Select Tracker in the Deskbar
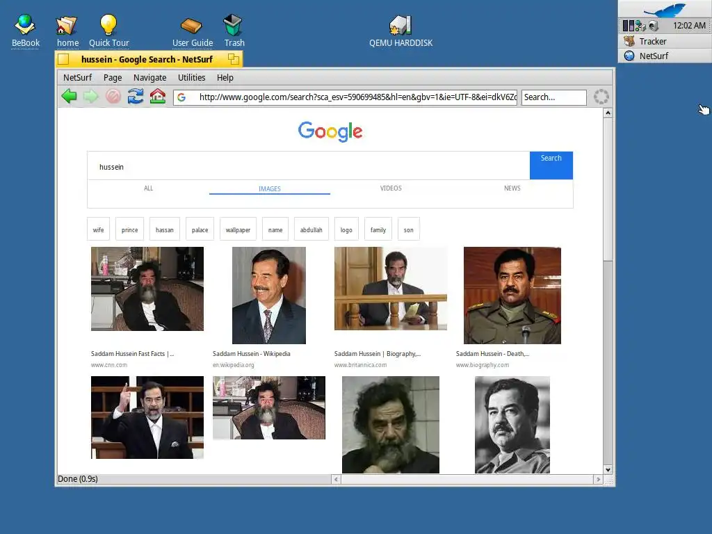This screenshot has width=712, height=534. pos(665,41)
